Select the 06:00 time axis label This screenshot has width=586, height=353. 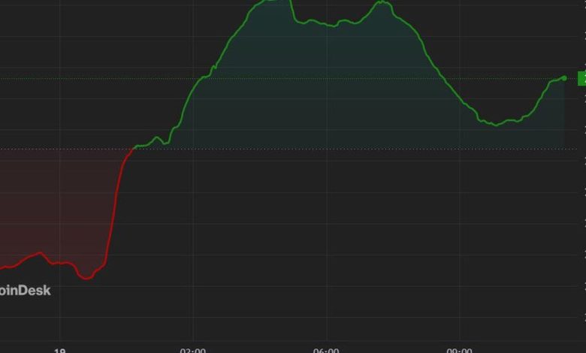(325, 349)
